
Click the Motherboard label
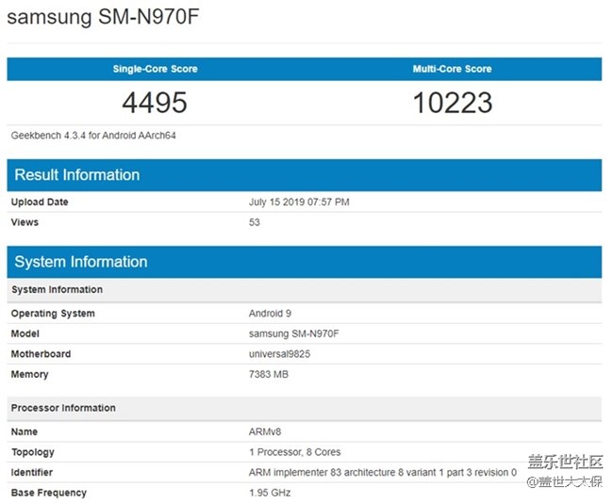[x=41, y=354]
